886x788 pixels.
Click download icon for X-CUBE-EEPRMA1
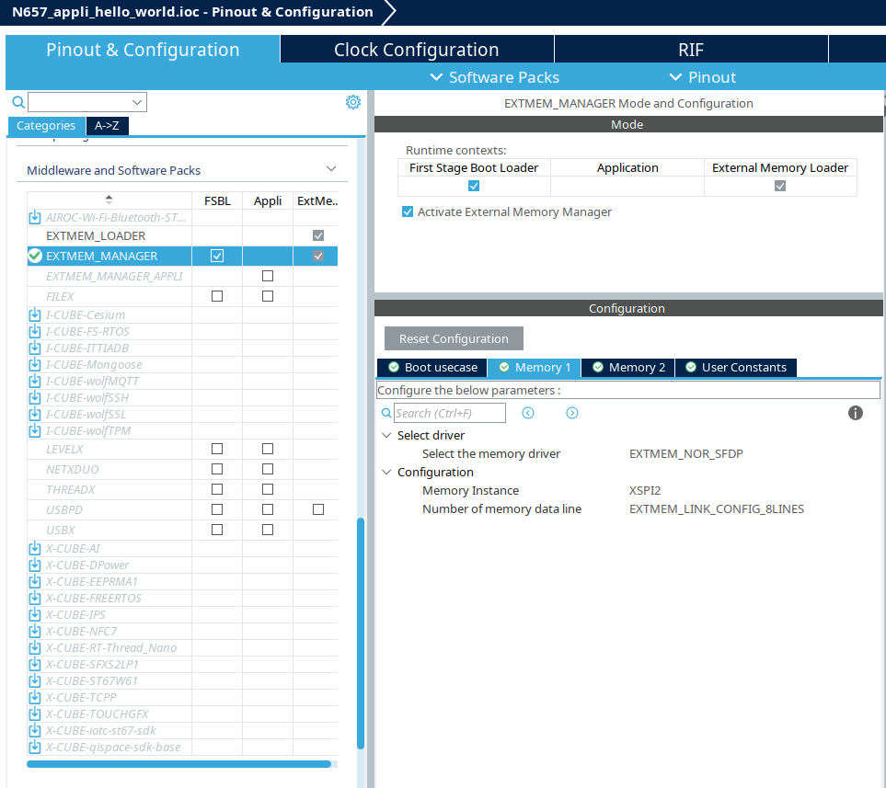(35, 581)
